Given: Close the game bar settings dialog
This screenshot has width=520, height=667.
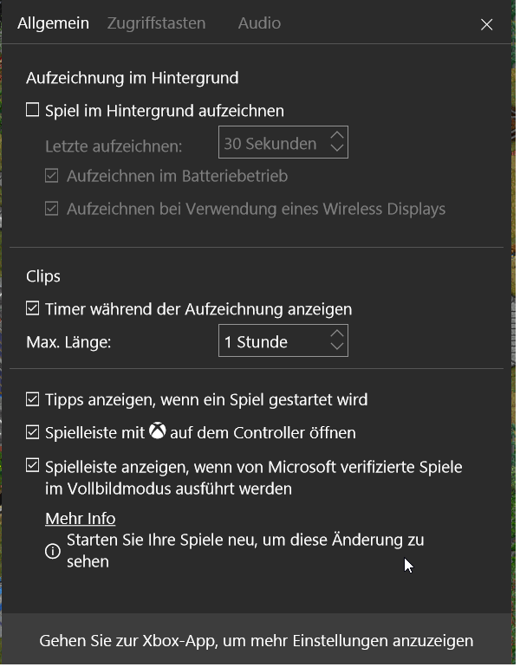Looking at the screenshot, I should point(487,24).
